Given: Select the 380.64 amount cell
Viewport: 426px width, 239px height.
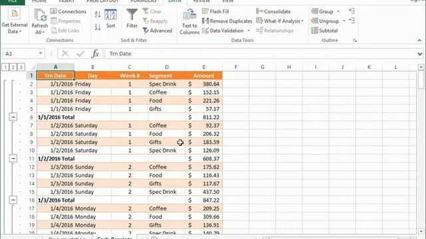Looking at the screenshot, I should tap(204, 84).
